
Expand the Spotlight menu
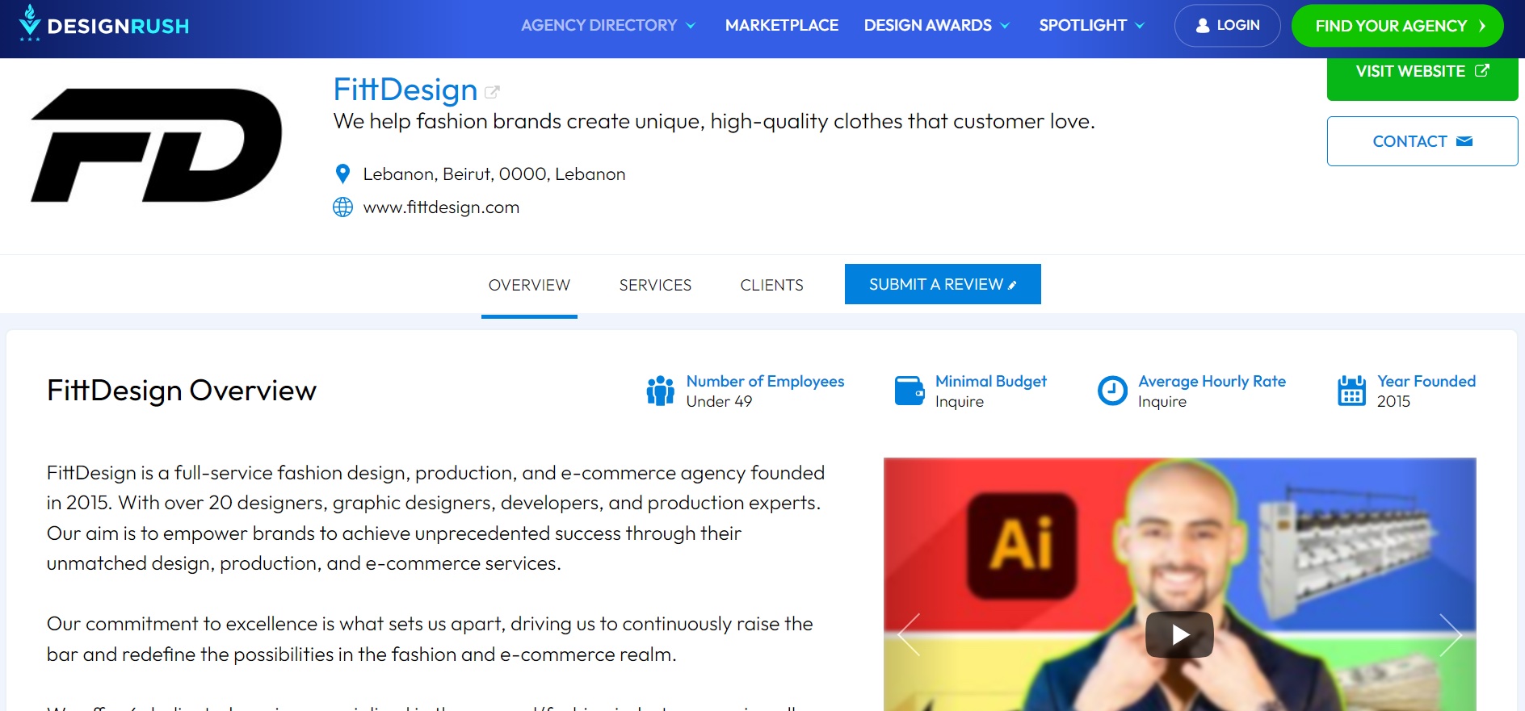1091,25
